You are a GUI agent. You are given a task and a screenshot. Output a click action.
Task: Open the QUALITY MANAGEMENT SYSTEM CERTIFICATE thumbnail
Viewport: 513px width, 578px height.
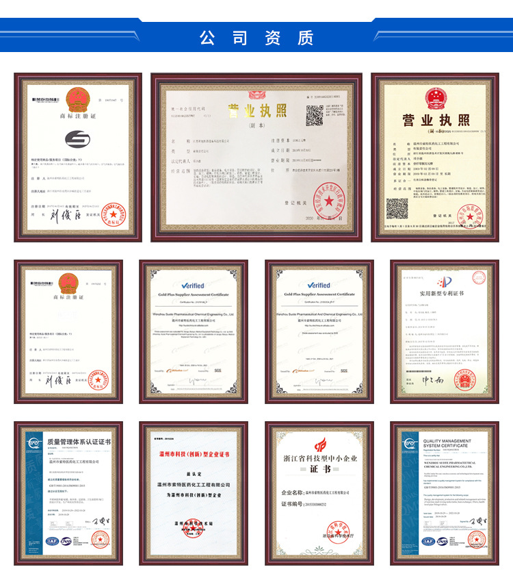tap(445, 494)
